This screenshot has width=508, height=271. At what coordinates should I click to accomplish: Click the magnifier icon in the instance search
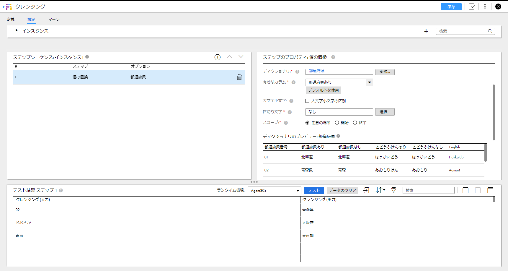tap(490, 31)
